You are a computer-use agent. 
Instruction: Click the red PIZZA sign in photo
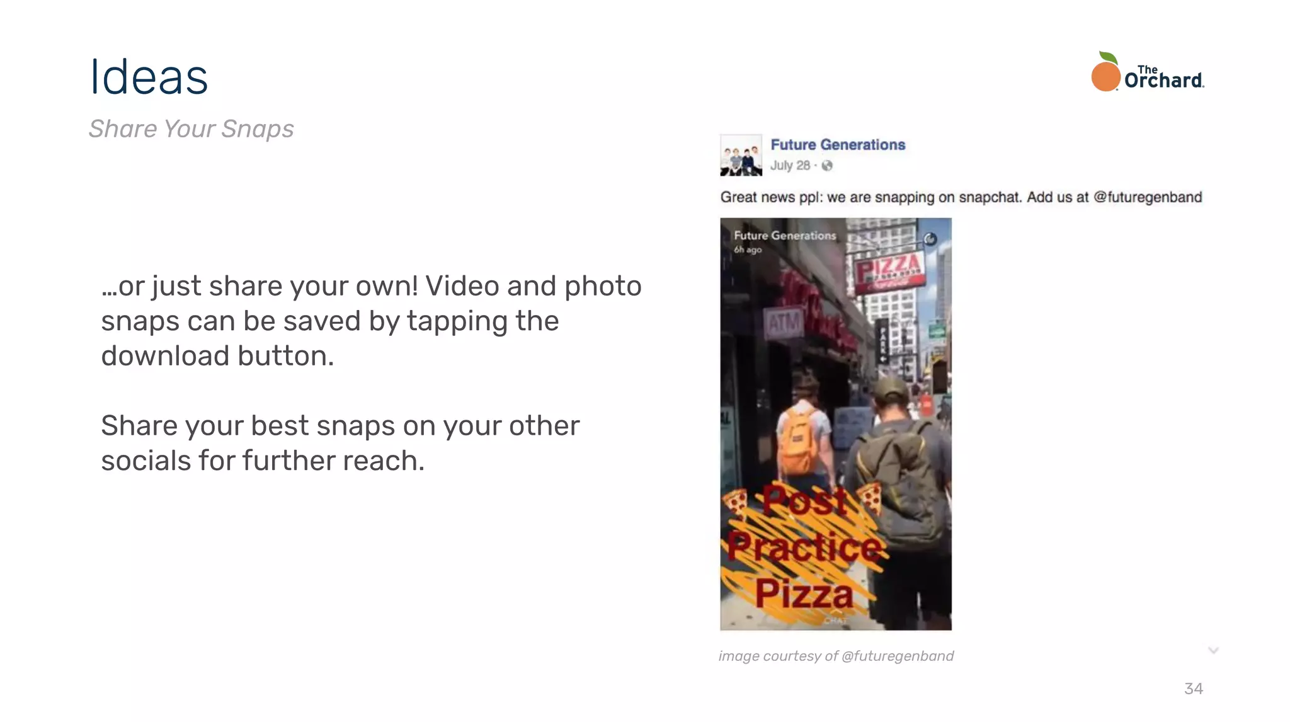tap(889, 272)
